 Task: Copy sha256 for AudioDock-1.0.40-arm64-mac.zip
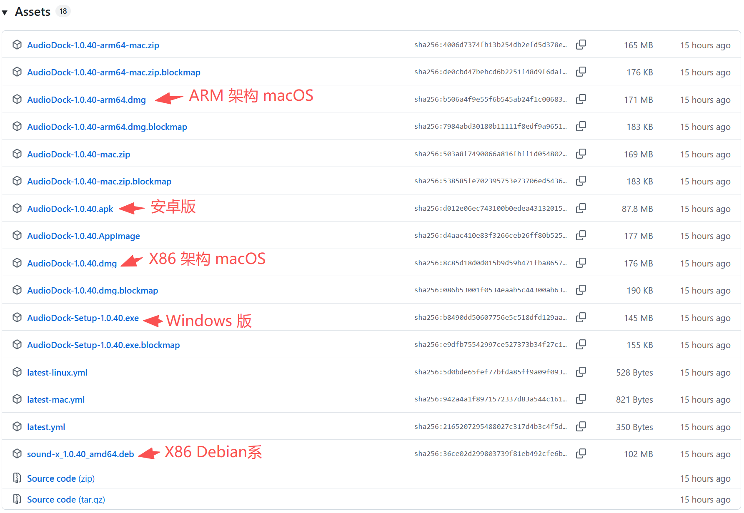coord(581,45)
